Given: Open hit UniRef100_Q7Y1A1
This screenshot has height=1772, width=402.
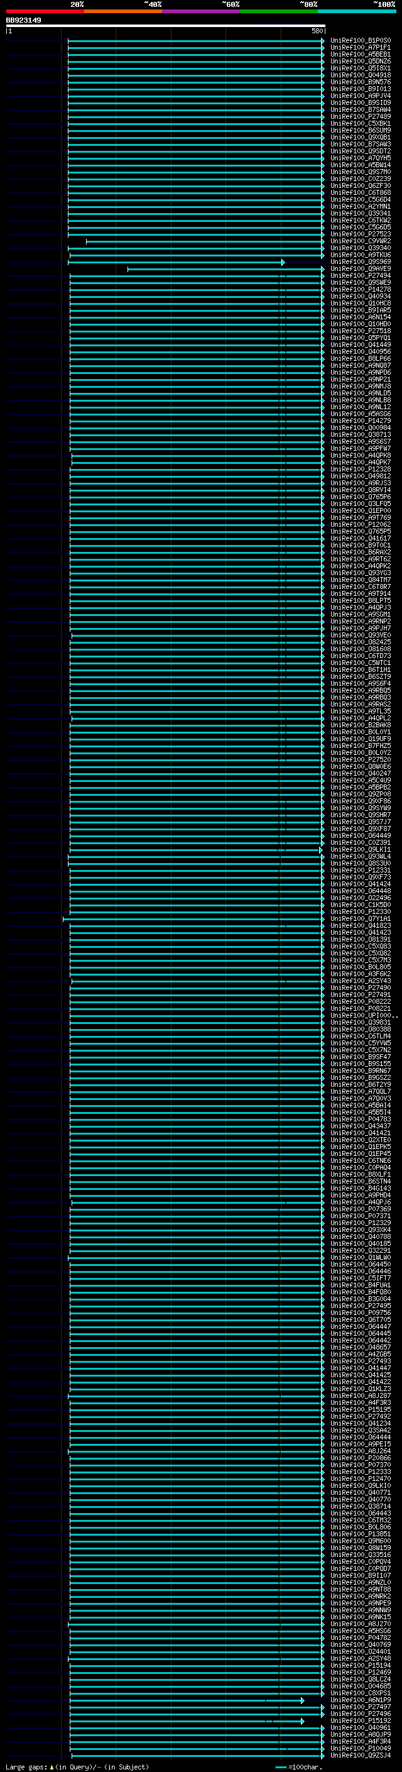Looking at the screenshot, I should 360,918.
